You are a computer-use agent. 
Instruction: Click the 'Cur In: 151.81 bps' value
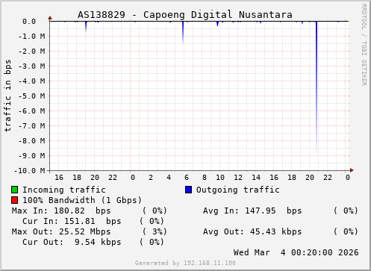click(72, 221)
